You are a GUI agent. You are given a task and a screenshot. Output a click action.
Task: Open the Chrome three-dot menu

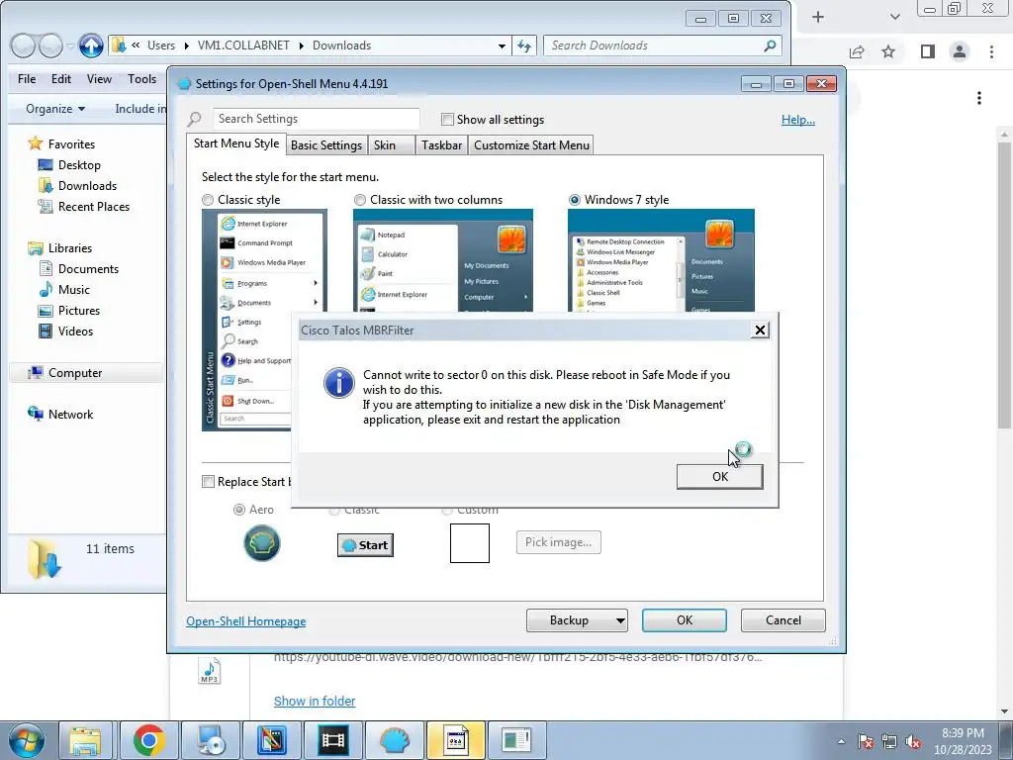click(x=991, y=51)
